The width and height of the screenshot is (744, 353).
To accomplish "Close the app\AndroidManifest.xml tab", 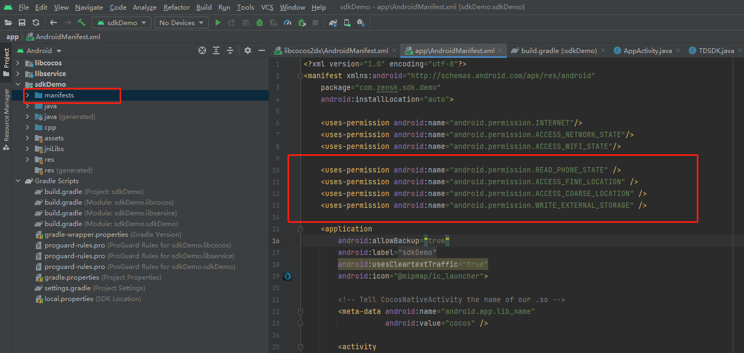I will [x=501, y=50].
